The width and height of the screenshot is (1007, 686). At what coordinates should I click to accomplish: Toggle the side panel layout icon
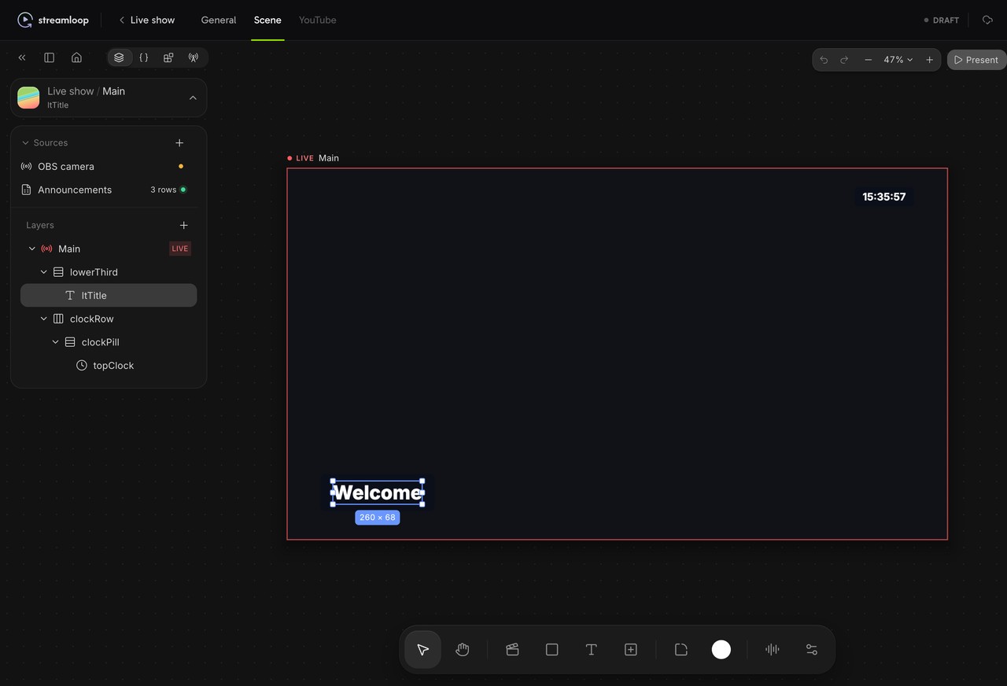[49, 57]
